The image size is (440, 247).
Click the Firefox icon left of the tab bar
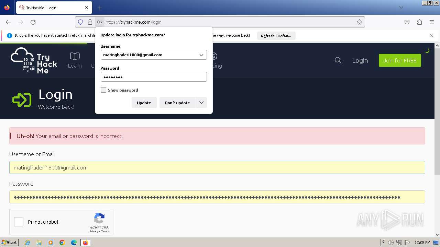coord(7,8)
